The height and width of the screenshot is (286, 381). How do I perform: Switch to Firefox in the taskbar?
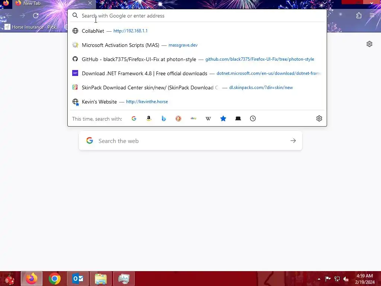tap(32, 279)
